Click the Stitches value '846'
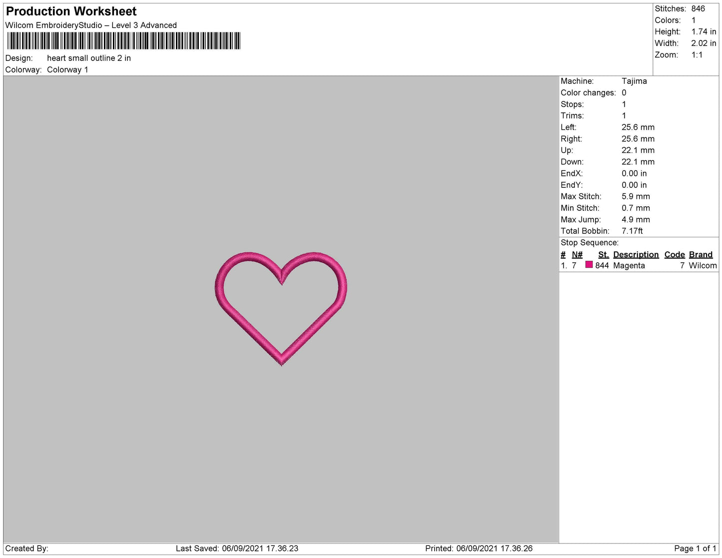The image size is (722, 558). (698, 8)
